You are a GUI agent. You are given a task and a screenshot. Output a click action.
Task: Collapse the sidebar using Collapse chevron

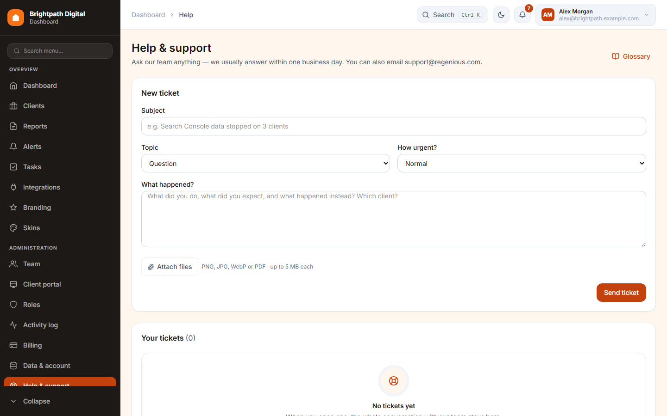coord(13,401)
